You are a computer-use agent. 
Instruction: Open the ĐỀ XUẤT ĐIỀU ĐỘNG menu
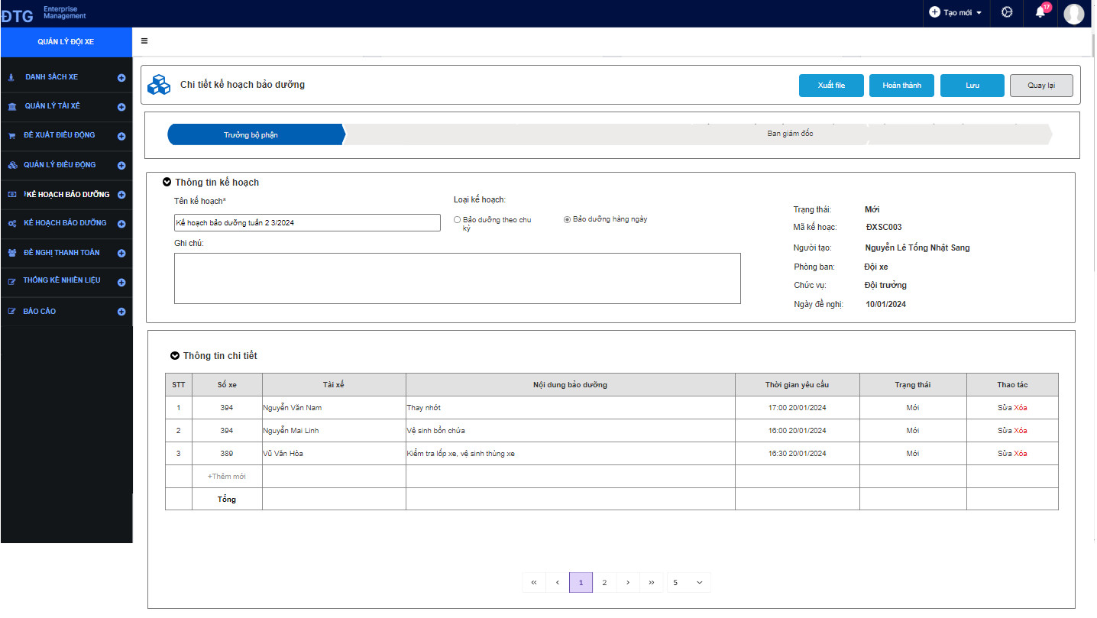coord(59,135)
